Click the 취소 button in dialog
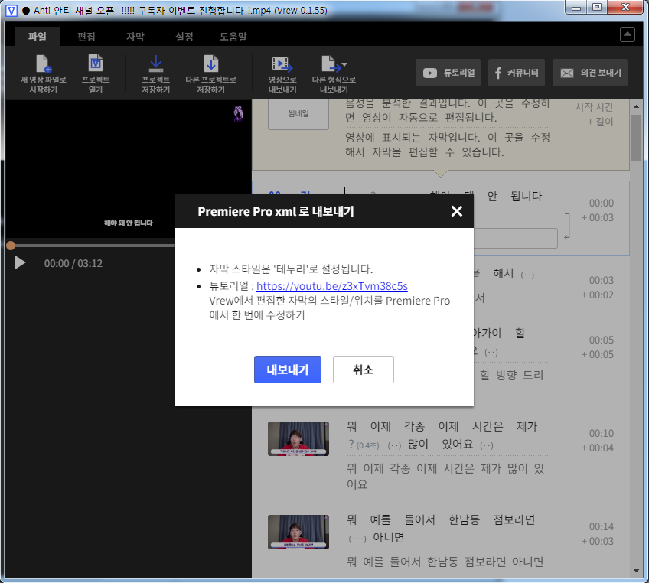 (364, 370)
